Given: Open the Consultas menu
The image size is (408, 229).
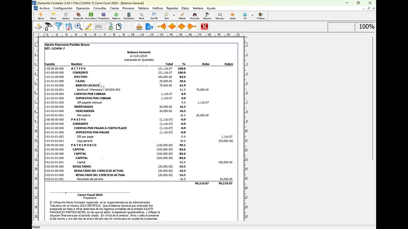Looking at the screenshot, I should tap(100, 8).
